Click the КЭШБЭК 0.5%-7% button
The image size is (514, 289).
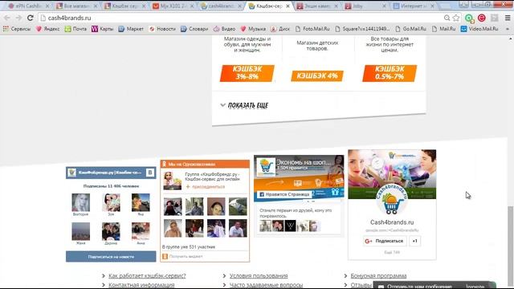[x=390, y=73]
